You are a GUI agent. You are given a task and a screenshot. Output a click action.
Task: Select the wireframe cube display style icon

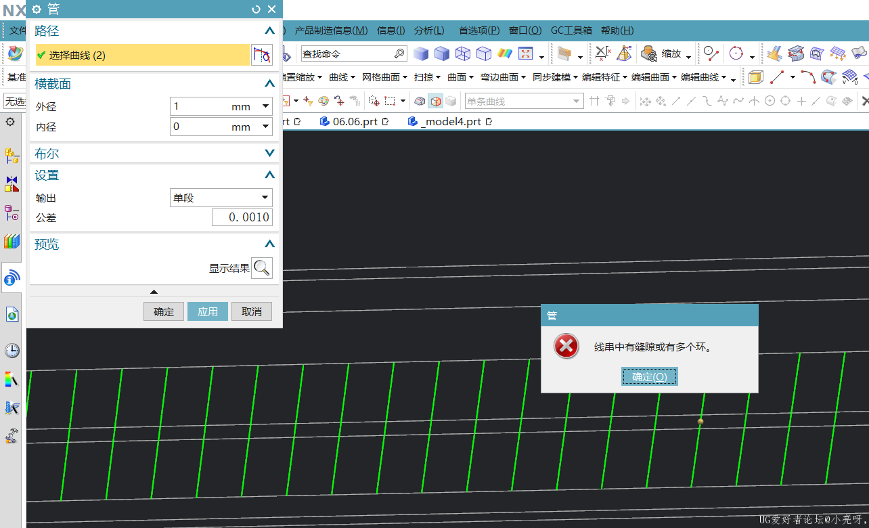click(x=463, y=53)
